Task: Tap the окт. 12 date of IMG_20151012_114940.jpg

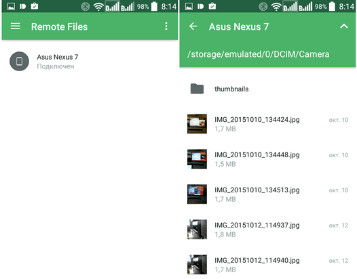Action: pyautogui.click(x=338, y=261)
